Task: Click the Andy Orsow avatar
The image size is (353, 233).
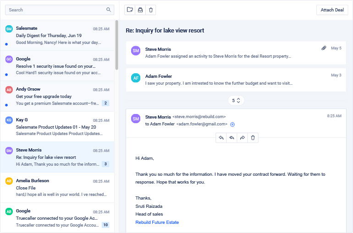Action: pos(9,90)
